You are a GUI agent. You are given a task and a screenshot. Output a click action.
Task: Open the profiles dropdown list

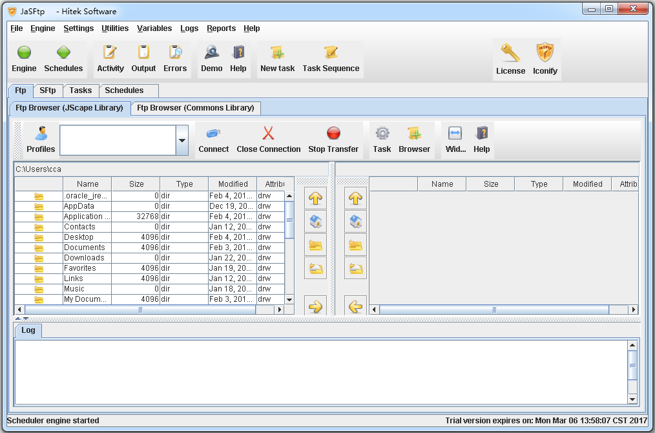point(182,140)
